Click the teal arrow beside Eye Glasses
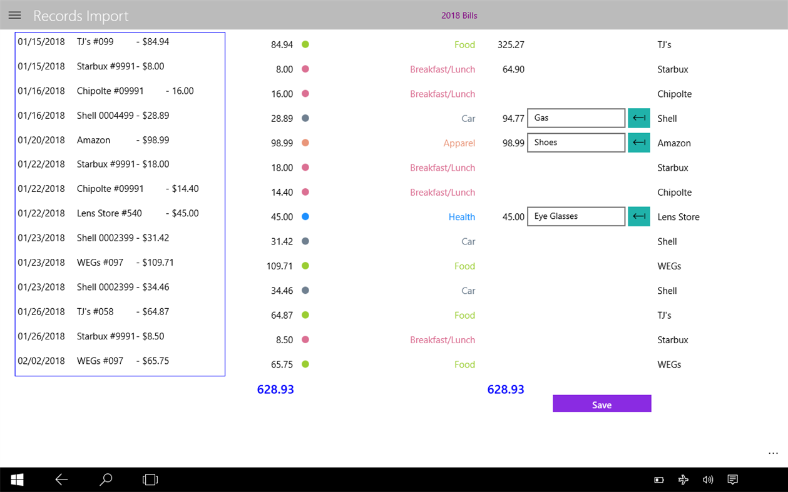Viewport: 788px width, 492px height. [x=638, y=216]
